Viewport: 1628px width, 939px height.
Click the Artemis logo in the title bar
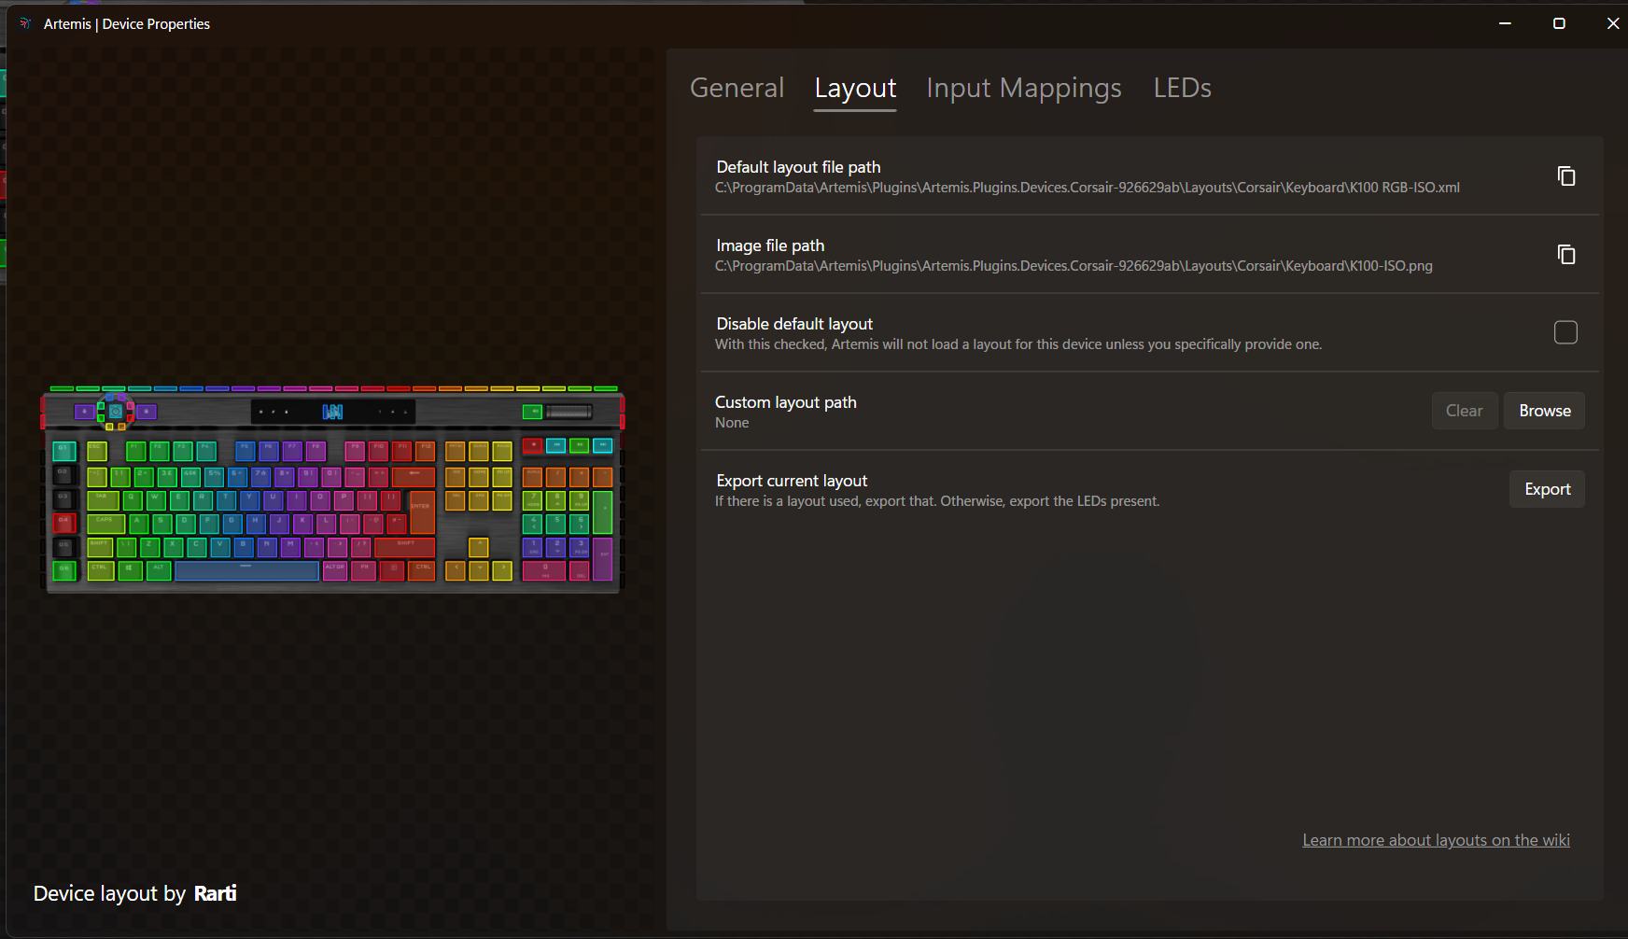(x=24, y=23)
